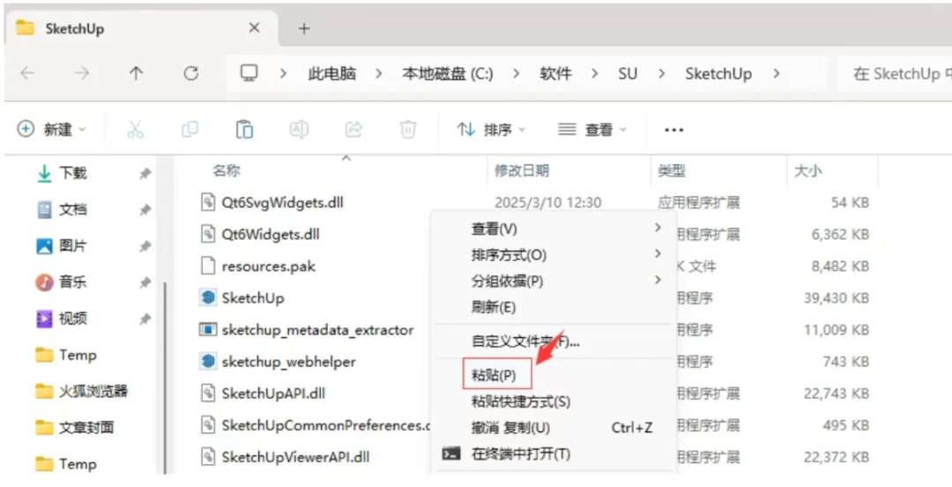Unpin 文档 using its pin icon
The width and height of the screenshot is (952, 487).
click(x=145, y=210)
